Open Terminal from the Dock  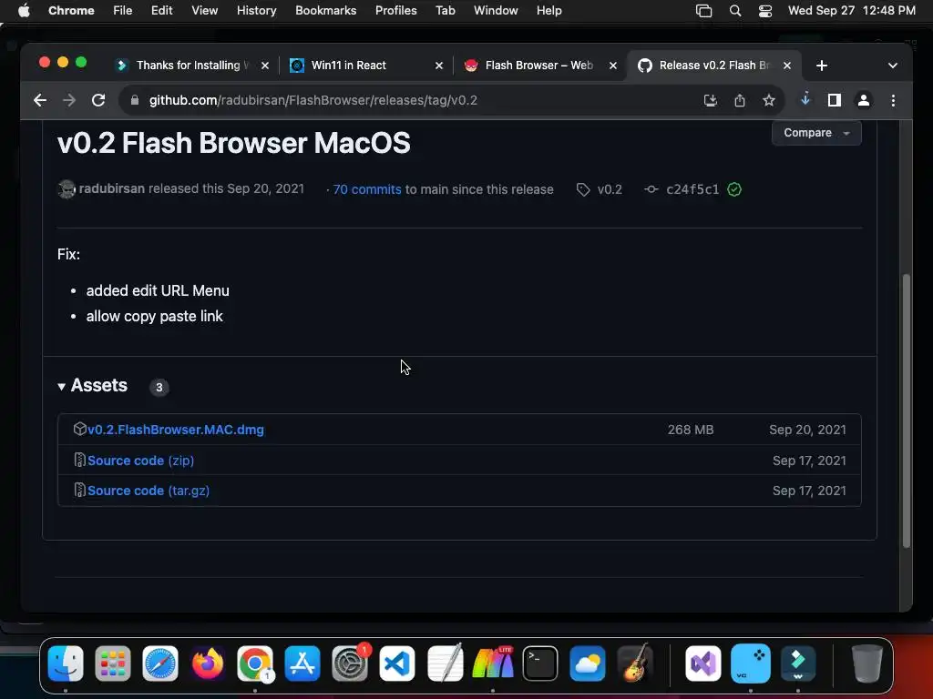point(540,664)
